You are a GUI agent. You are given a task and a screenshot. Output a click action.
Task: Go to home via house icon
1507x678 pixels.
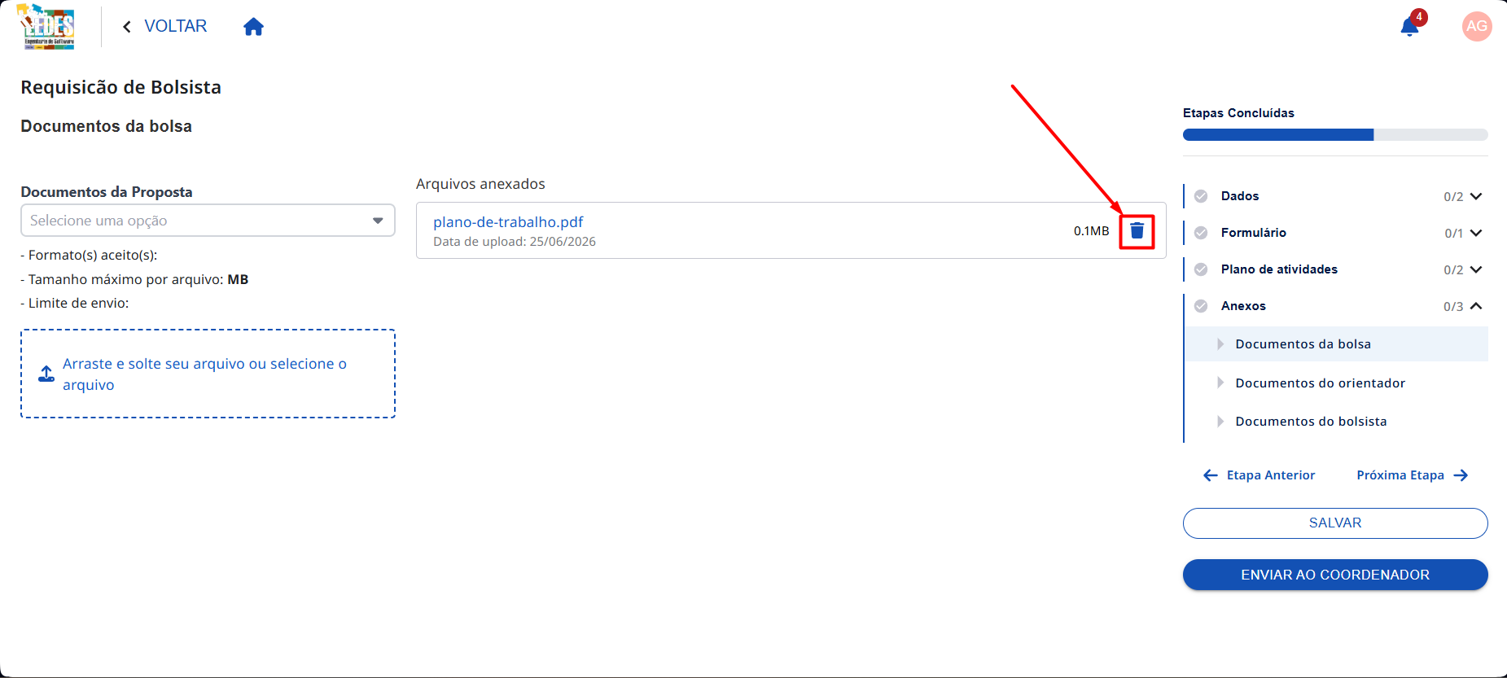(x=253, y=27)
